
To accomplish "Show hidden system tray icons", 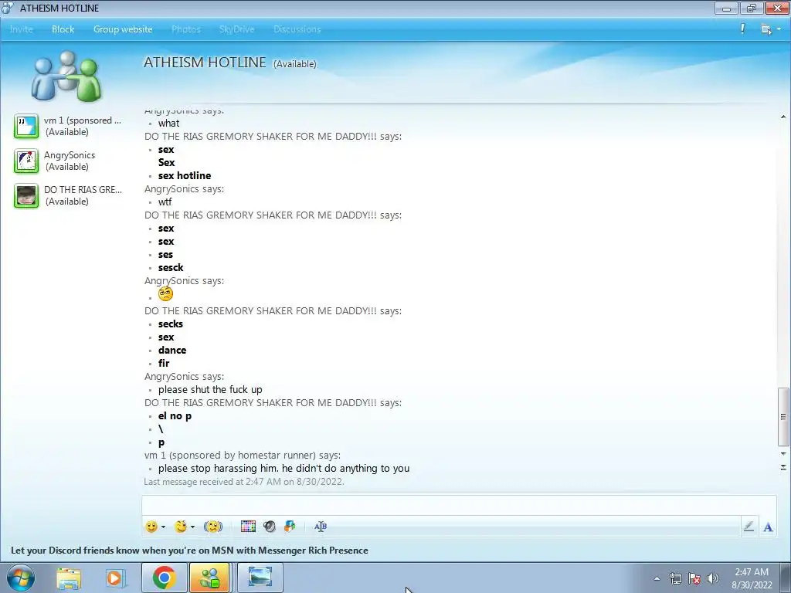I will click(657, 578).
